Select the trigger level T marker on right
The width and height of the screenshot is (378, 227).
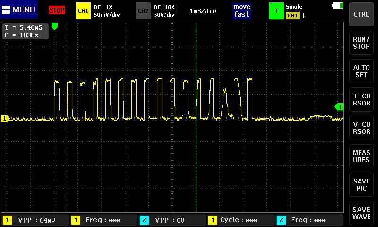click(339, 106)
